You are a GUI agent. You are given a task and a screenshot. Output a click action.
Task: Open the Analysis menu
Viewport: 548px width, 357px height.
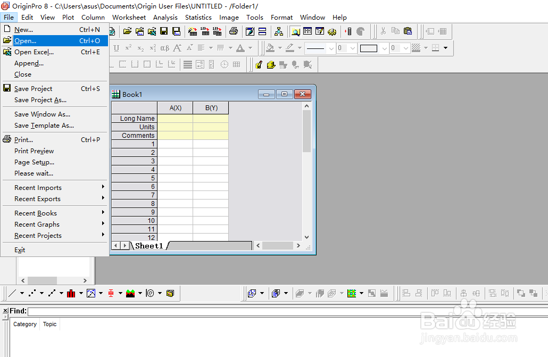point(165,17)
